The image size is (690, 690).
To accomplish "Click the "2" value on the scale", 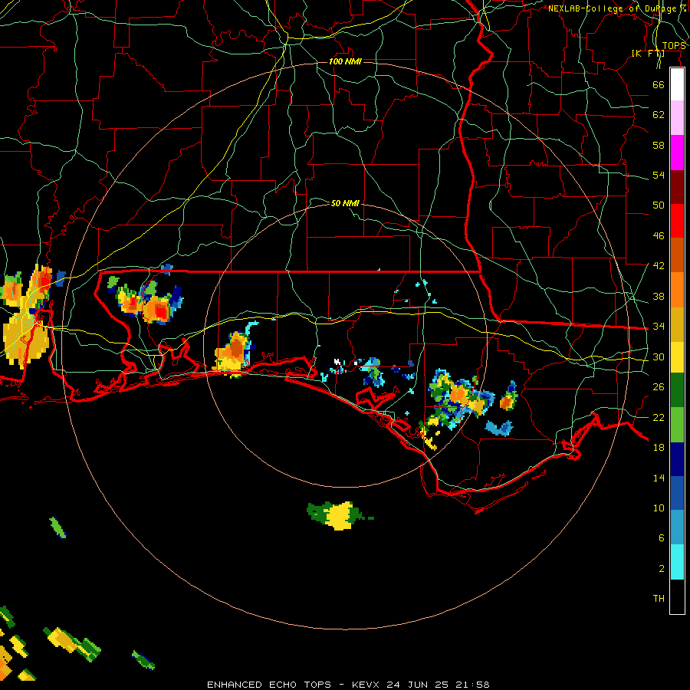I will click(x=662, y=569).
